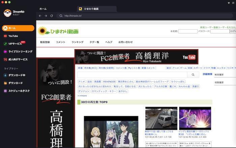Click the schedule task purple icon
The height and width of the screenshot is (148, 236).
click(5, 91)
